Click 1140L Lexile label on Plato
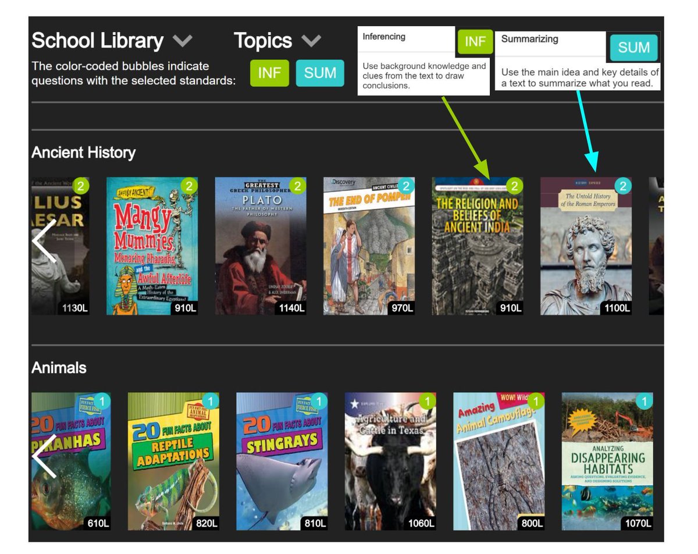The height and width of the screenshot is (554, 698). (291, 308)
